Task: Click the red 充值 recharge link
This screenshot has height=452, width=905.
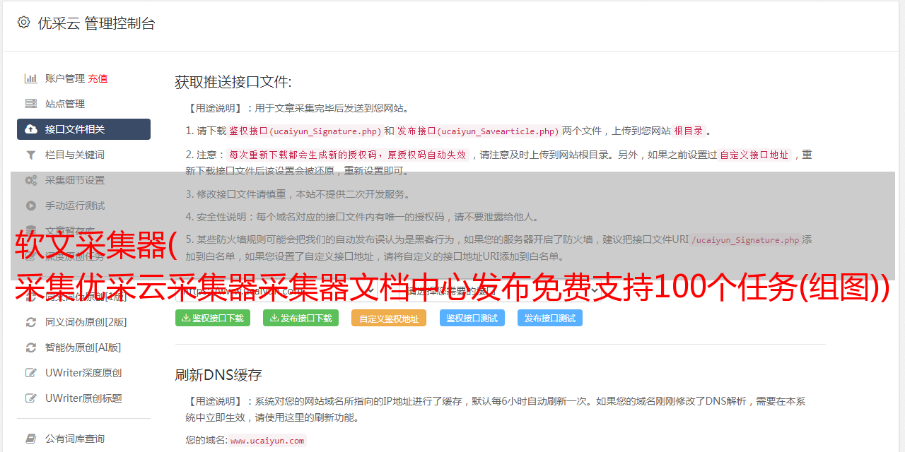Action: point(98,78)
